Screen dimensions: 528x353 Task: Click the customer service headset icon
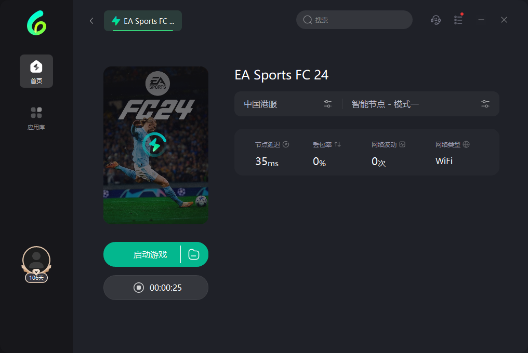(436, 20)
